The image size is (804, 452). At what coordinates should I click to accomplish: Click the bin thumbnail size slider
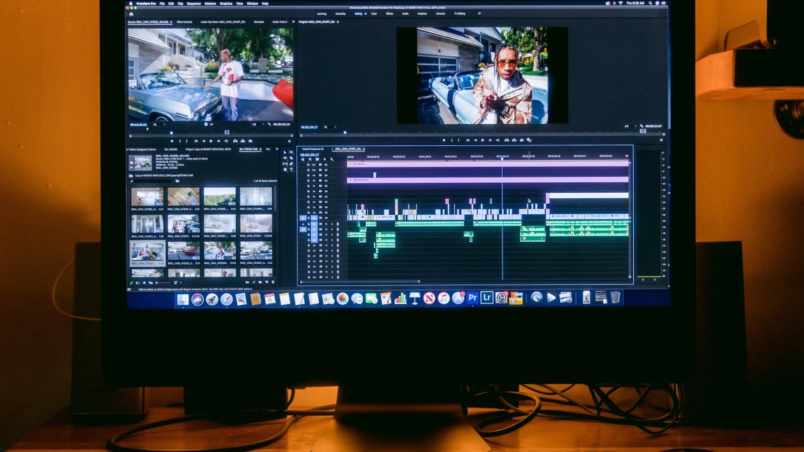click(165, 283)
